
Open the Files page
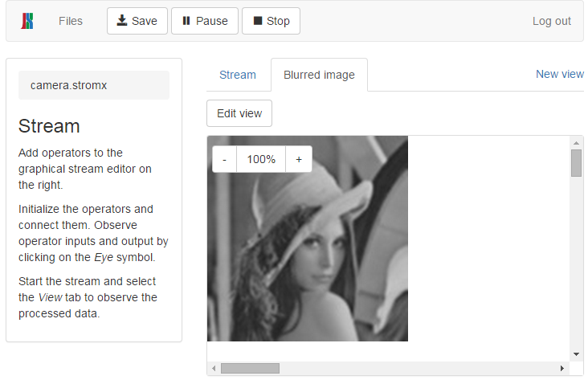(x=71, y=21)
